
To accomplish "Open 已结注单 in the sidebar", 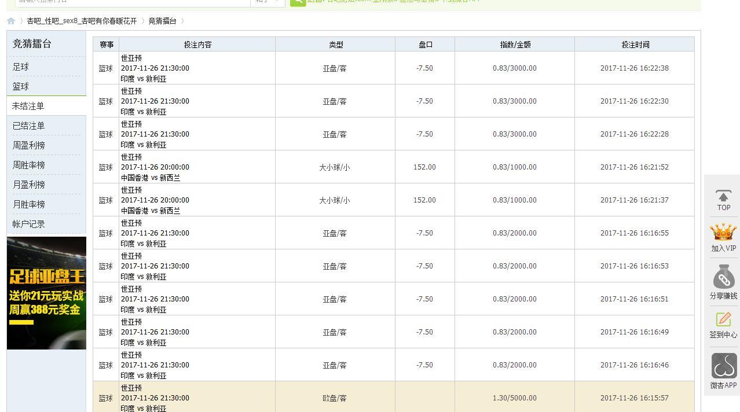I will [x=28, y=126].
